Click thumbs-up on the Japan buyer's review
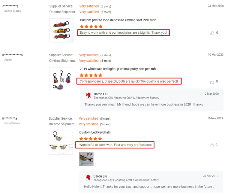The image size is (225, 195). coord(212,82)
